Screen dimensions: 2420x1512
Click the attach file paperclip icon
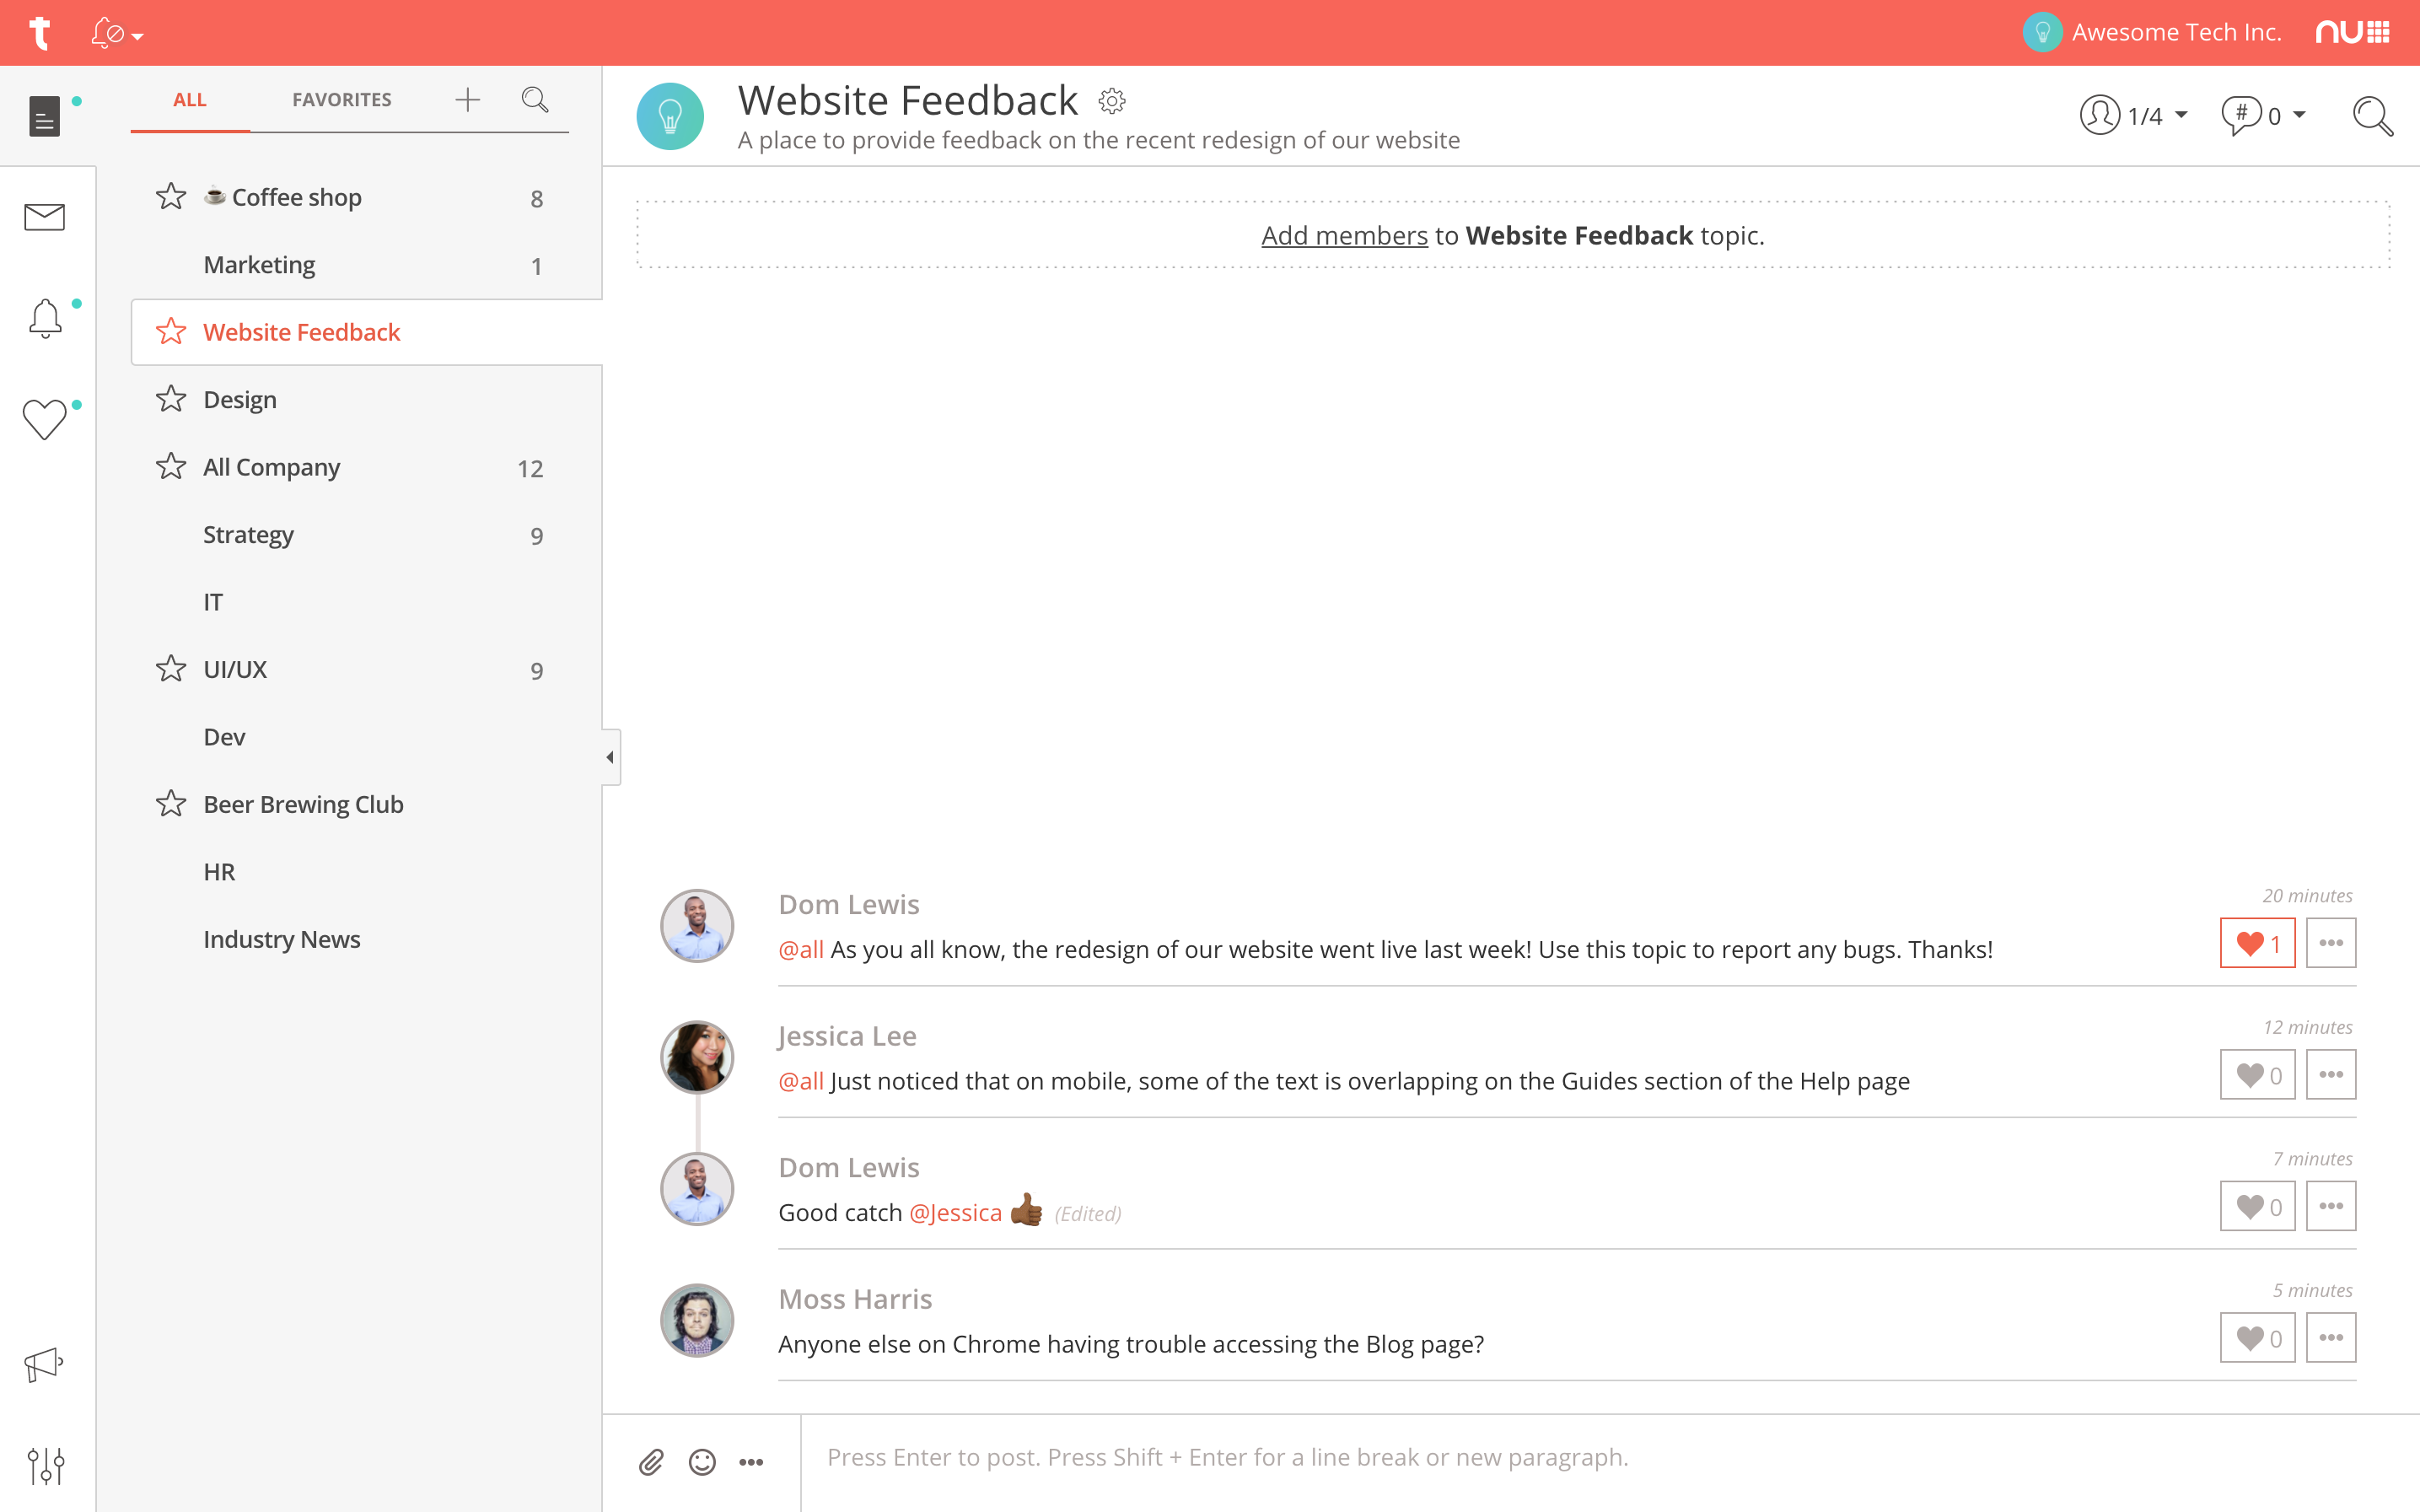[651, 1462]
